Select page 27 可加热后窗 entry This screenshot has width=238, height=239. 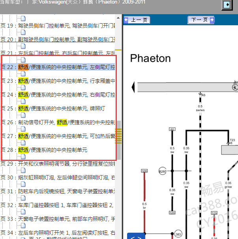pyautogui.click(x=58, y=136)
